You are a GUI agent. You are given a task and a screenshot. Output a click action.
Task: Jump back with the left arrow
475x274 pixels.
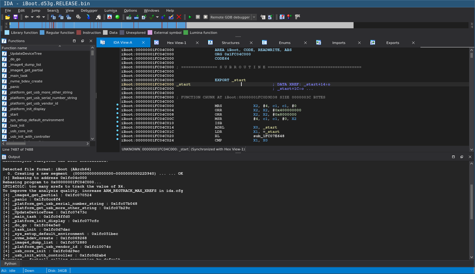pos(27,17)
